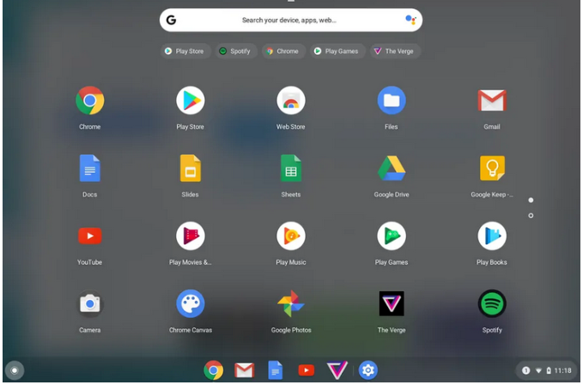
Task: Open notification counter in status tray
Action: (x=525, y=370)
